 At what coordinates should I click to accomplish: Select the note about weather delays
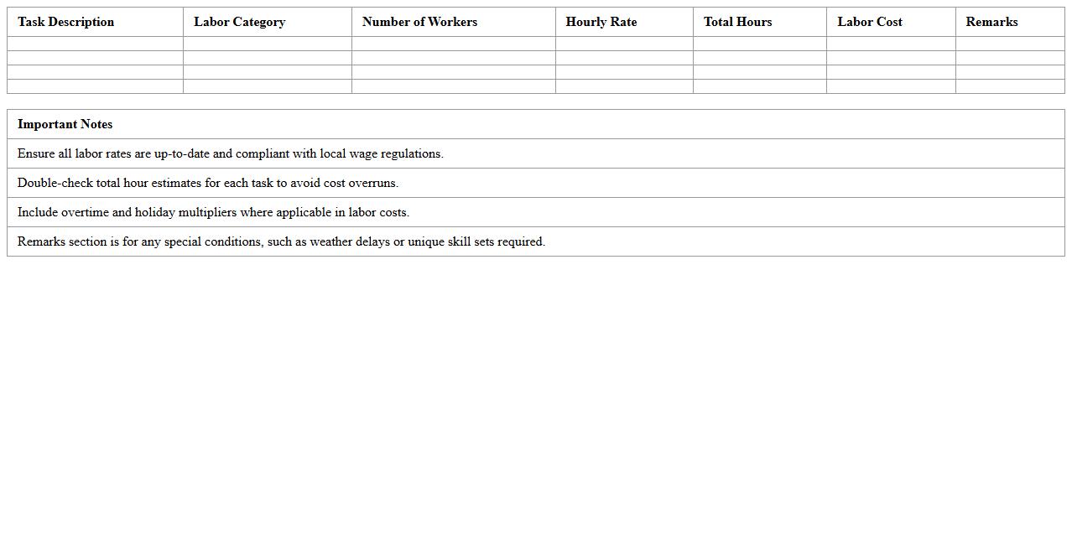pyautogui.click(x=281, y=241)
